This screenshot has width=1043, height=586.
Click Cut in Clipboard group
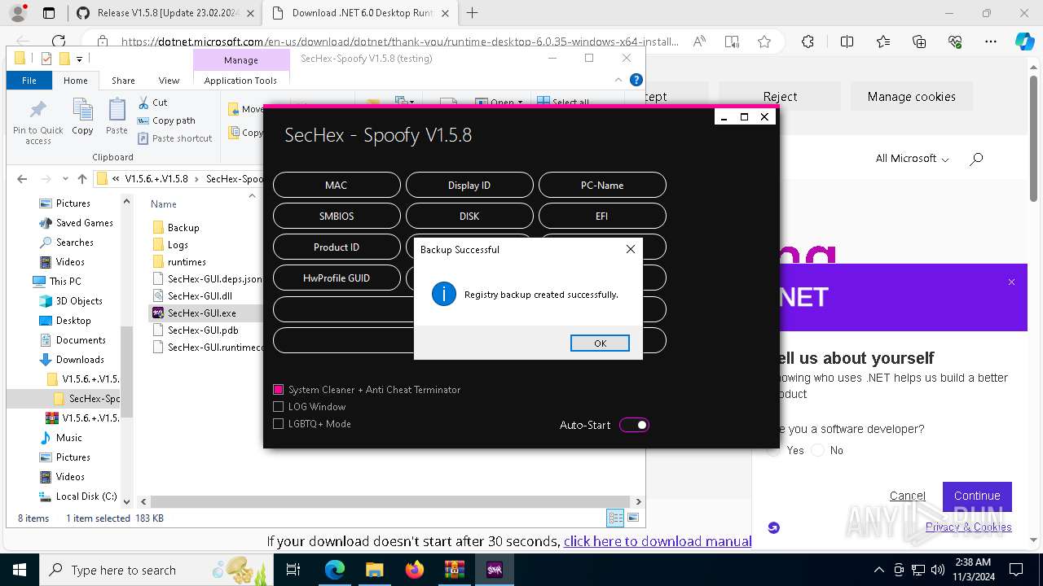pos(152,103)
